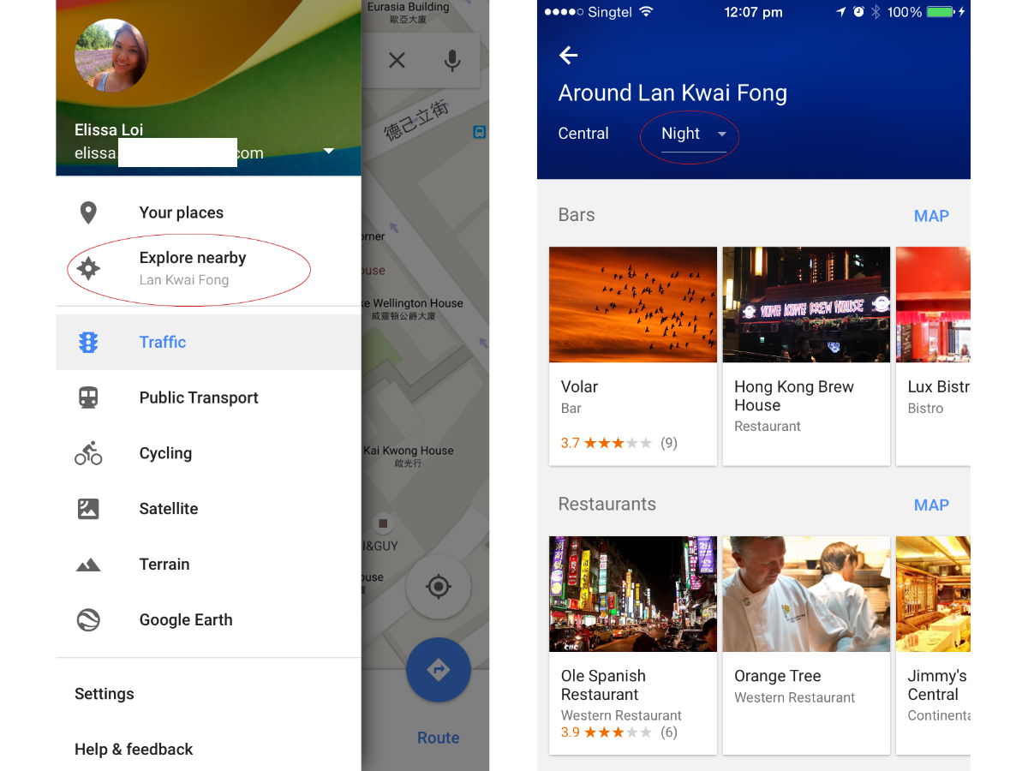The width and height of the screenshot is (1028, 771).
Task: Toggle the Terrain layer
Action: click(208, 565)
